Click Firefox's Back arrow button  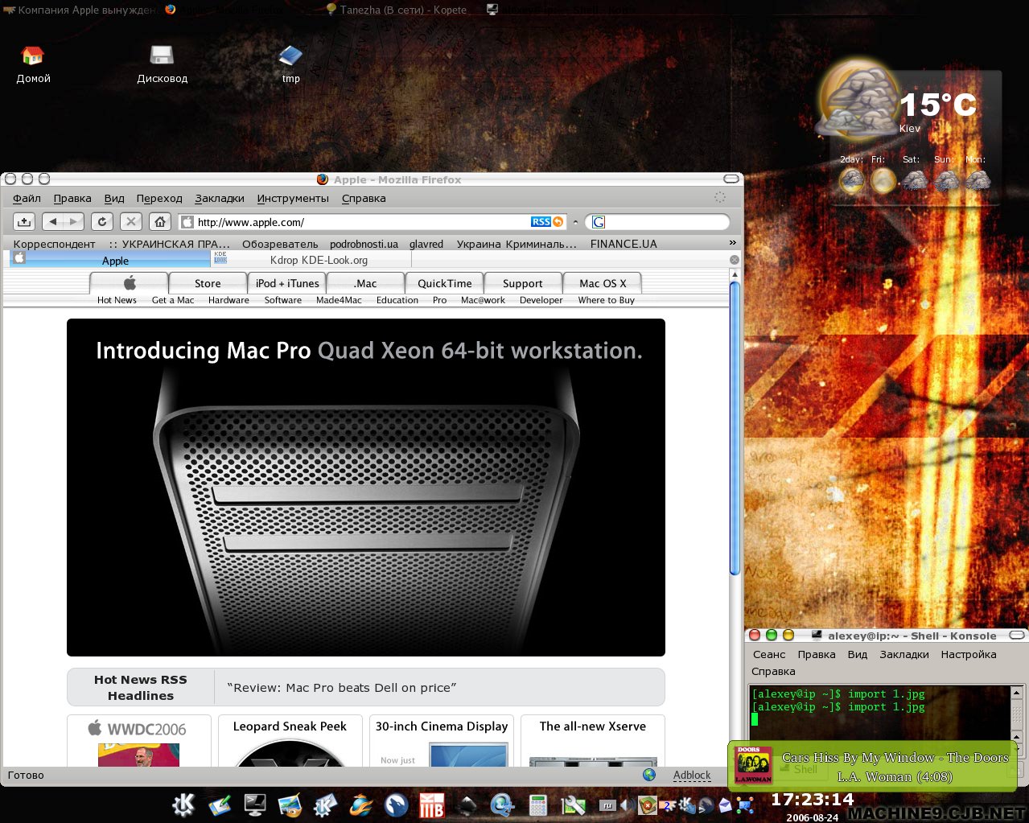click(52, 221)
